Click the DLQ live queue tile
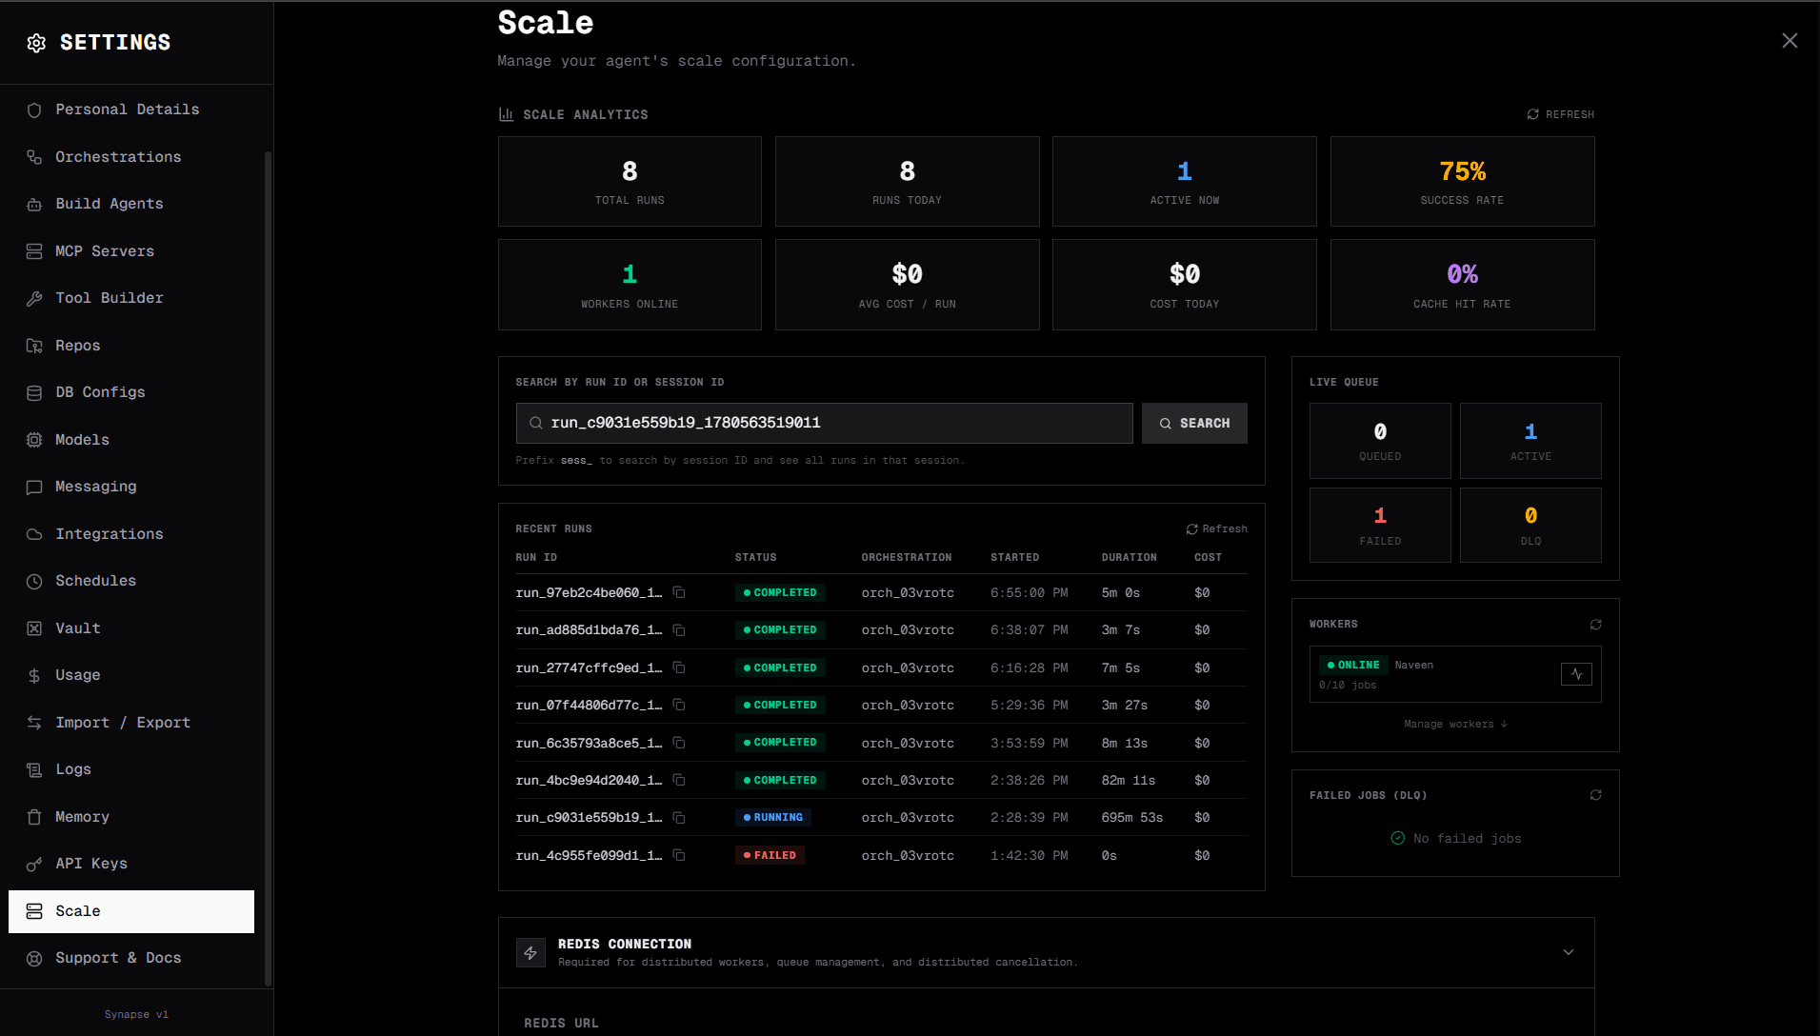This screenshot has height=1036, width=1820. click(x=1530, y=526)
